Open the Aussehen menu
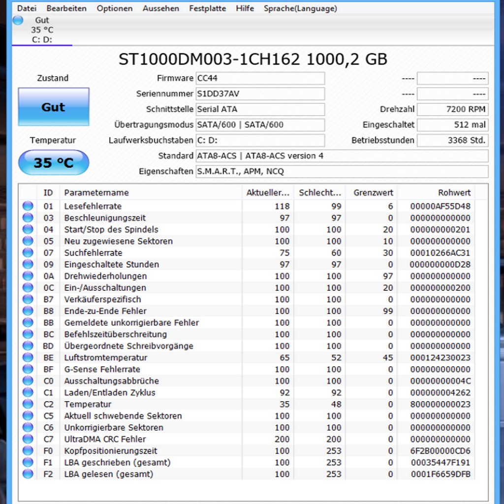This screenshot has width=504, height=504. [161, 8]
